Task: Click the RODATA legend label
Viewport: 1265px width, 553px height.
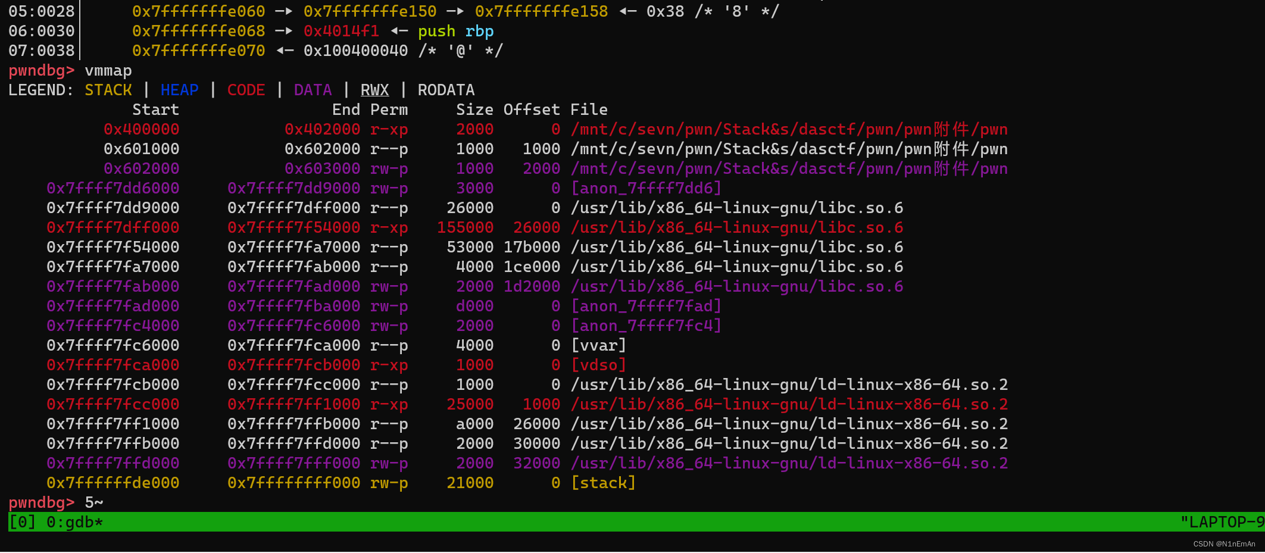Action: click(x=446, y=90)
